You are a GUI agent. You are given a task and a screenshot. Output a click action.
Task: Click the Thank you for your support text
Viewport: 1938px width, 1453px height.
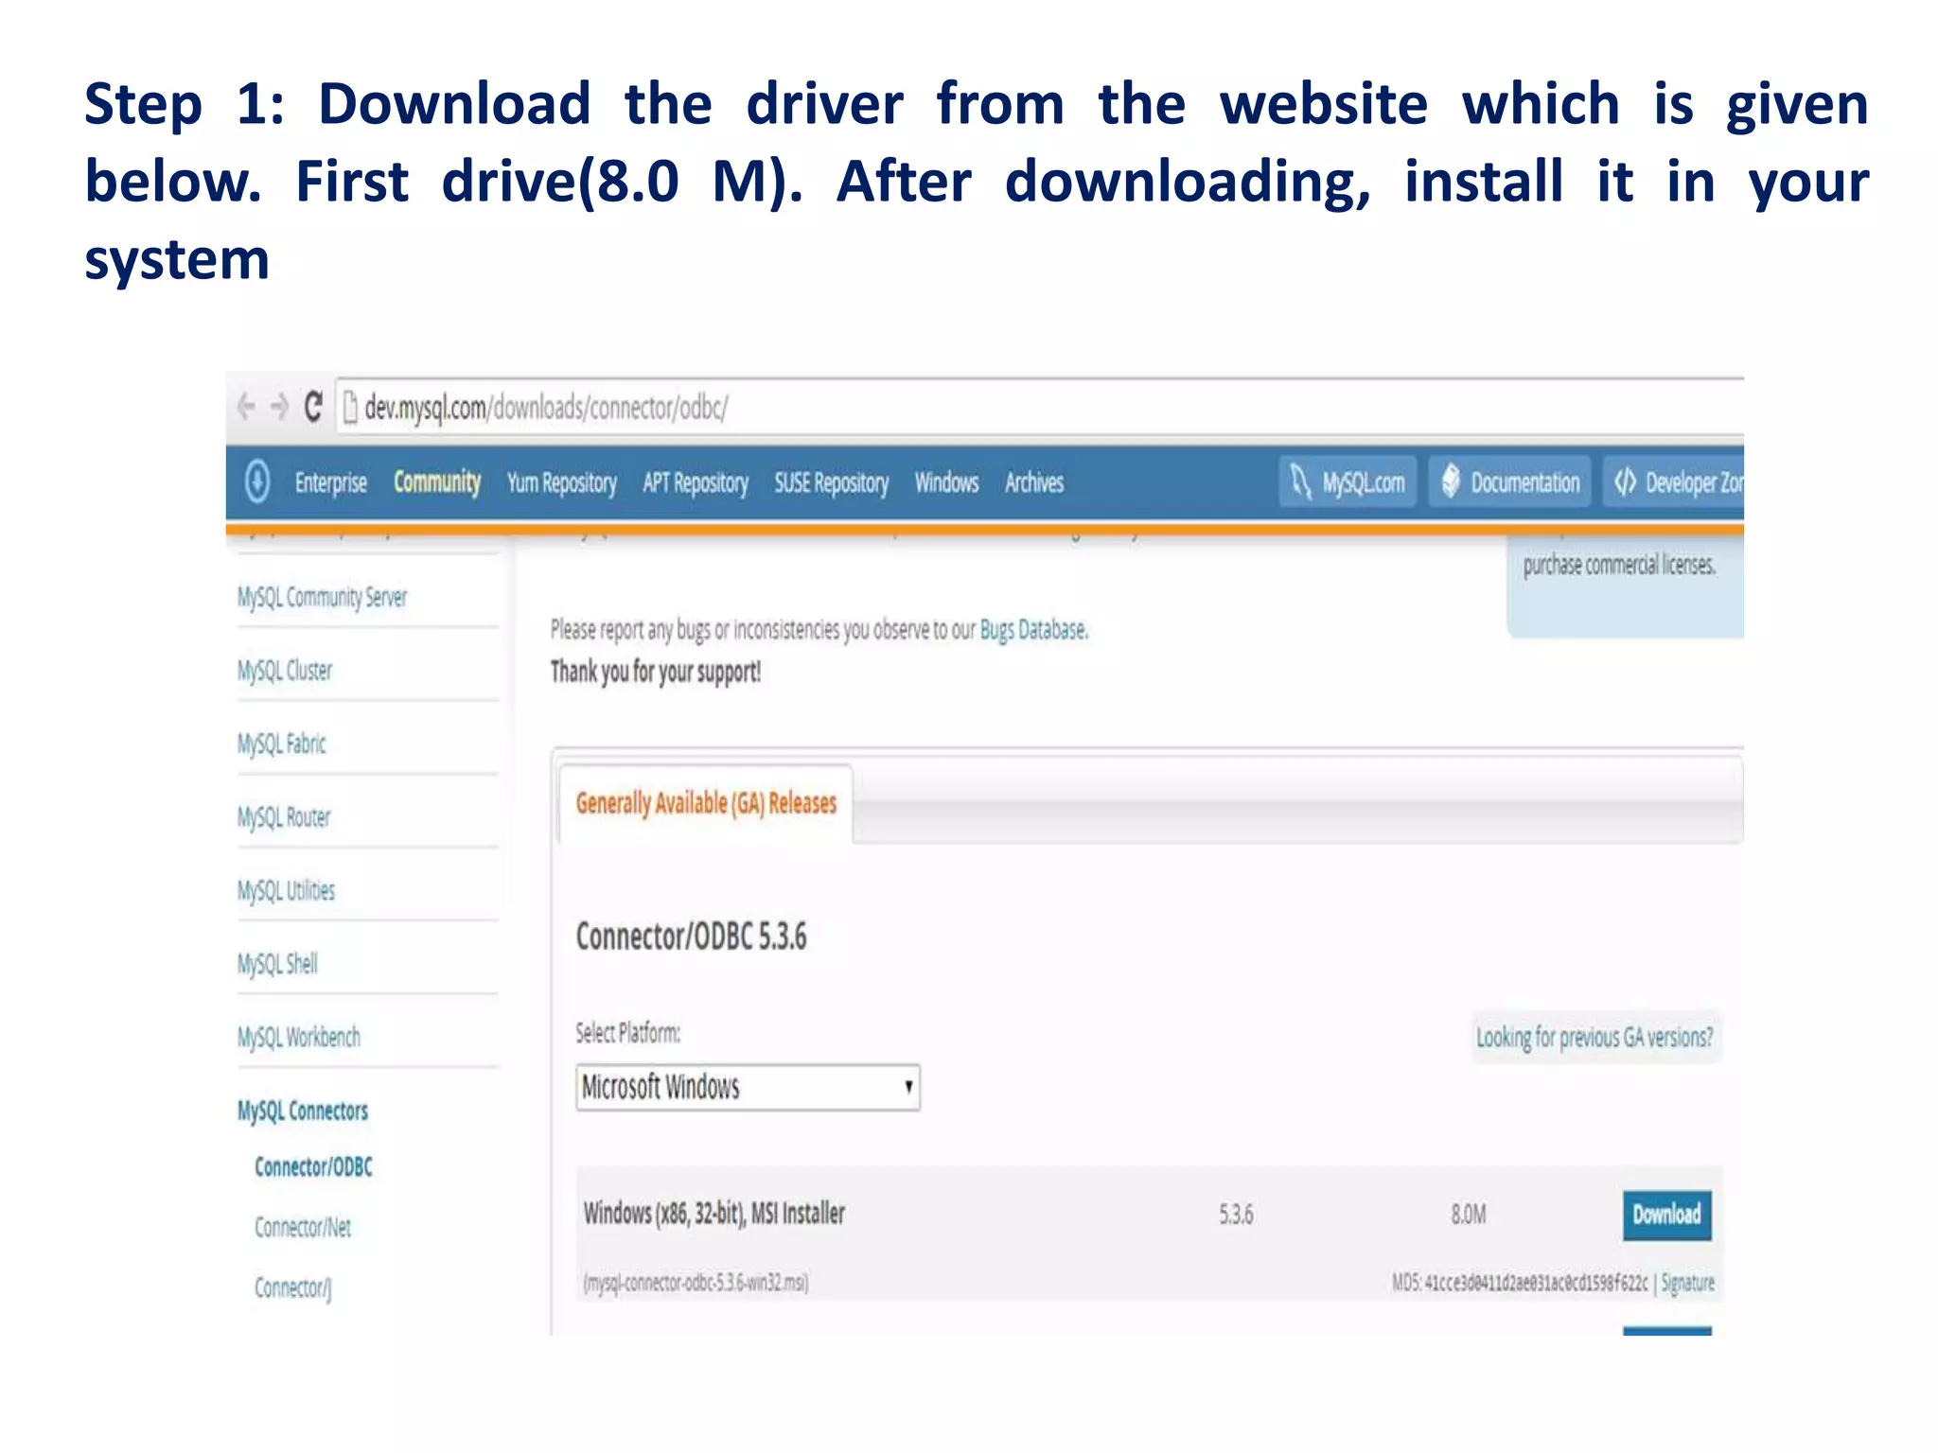656,672
